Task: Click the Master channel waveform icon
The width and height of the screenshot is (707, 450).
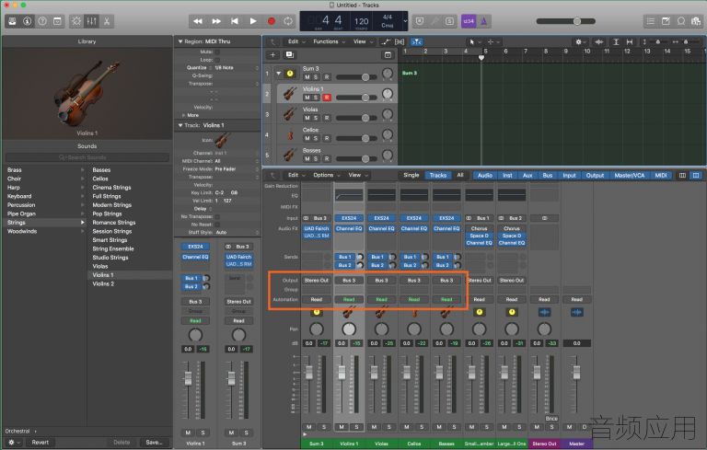Action: 576,312
